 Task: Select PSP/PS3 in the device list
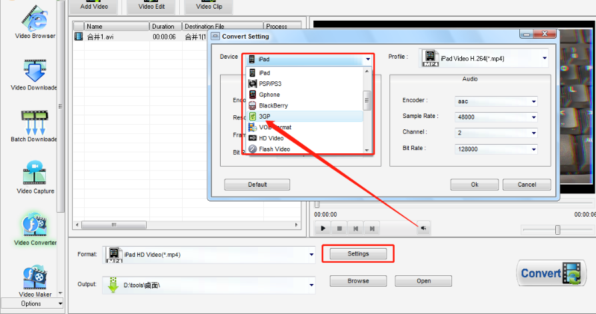305,83
